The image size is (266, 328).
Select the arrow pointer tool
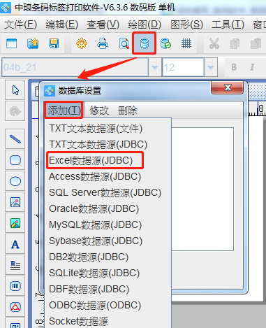(15, 90)
